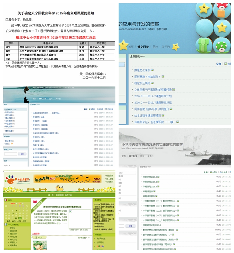
Task: Click the calendar icon beside 日历 heading
Action: (5, 200)
